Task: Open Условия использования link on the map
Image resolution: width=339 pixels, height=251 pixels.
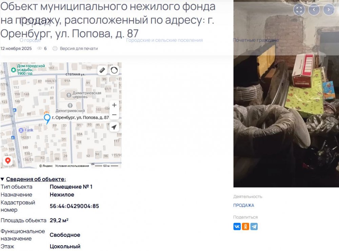Action: (72, 166)
